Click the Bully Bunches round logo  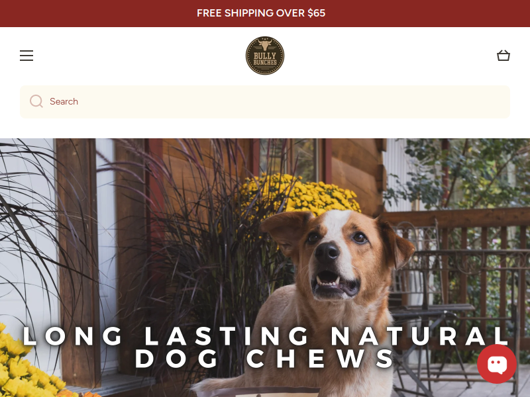[x=264, y=56]
